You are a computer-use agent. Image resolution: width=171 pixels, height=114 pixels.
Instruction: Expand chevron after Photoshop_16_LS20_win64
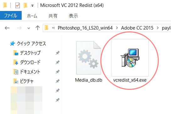(x=117, y=28)
